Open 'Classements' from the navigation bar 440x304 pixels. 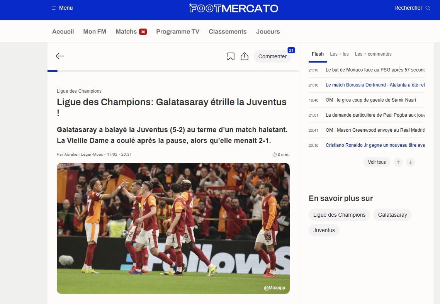[x=228, y=31]
